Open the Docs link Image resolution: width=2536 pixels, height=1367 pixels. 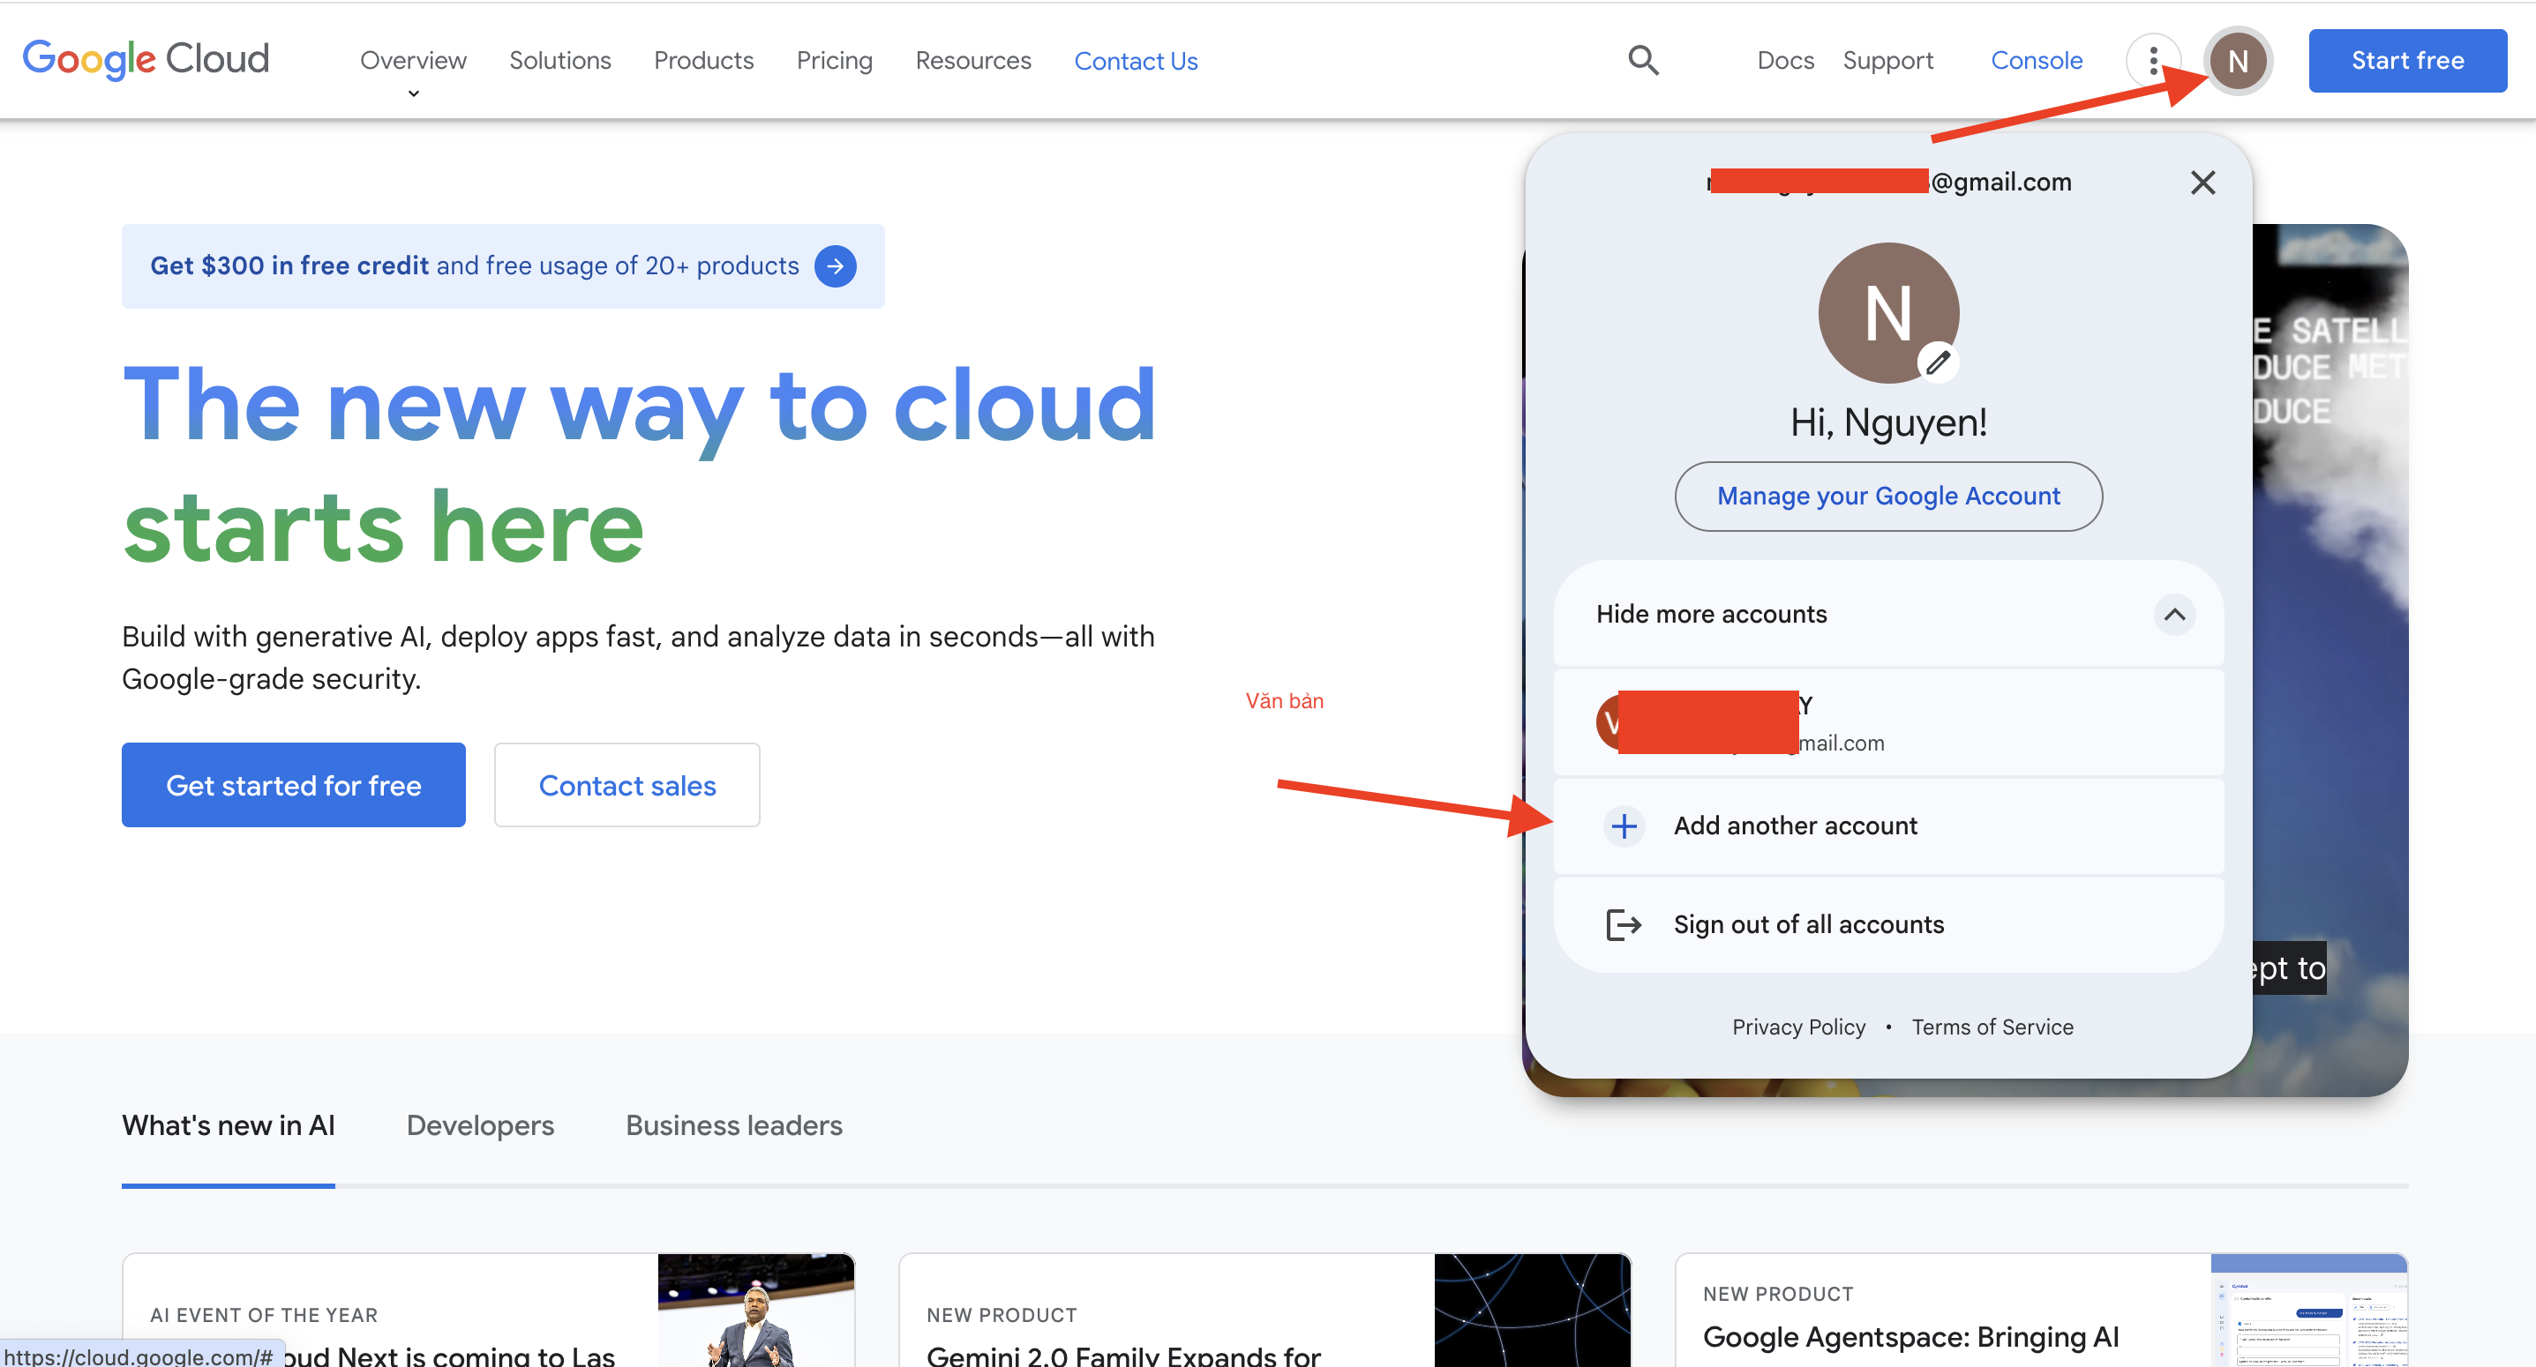pos(1785,61)
